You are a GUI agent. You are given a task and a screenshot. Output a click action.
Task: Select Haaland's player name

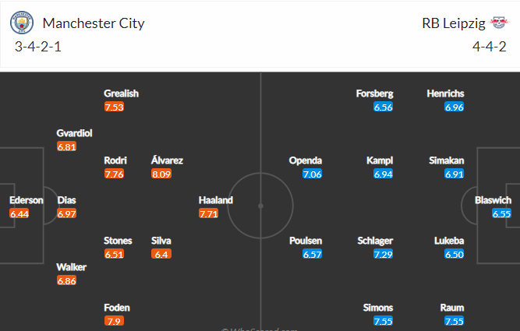215,200
